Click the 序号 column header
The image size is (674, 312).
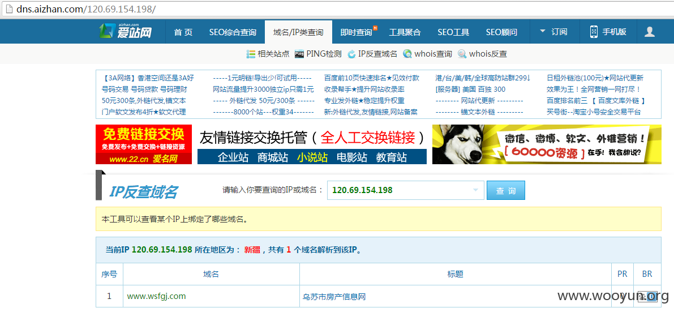[109, 274]
